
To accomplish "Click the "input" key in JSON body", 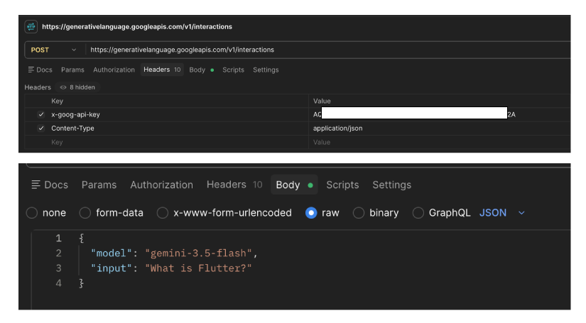I will 112,268.
